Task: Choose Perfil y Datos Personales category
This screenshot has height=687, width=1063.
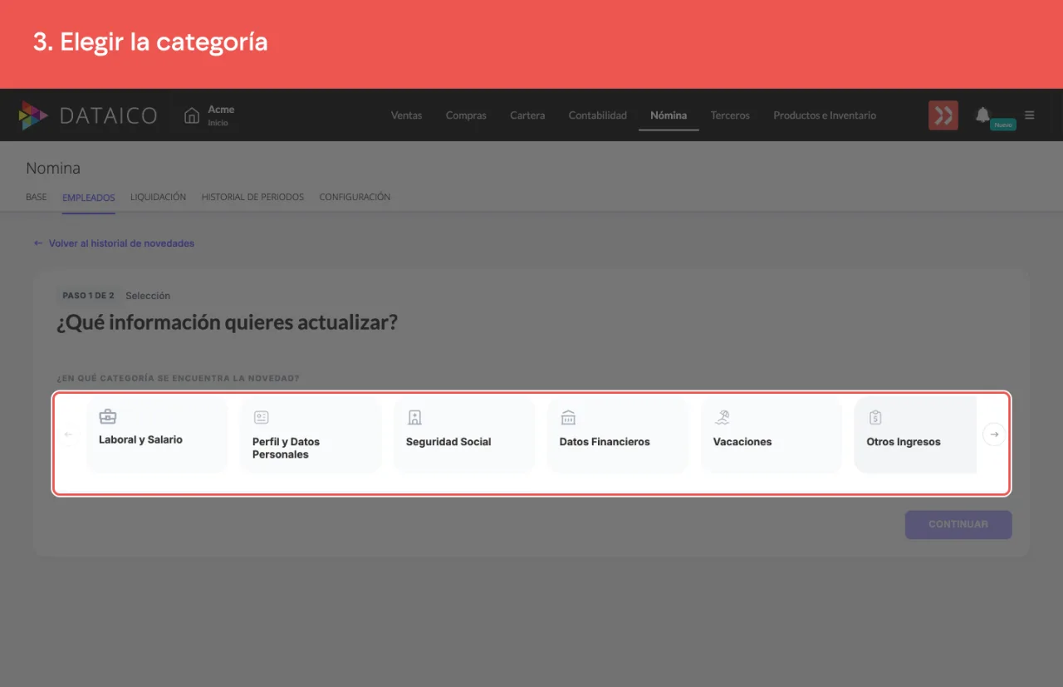Action: coord(311,435)
